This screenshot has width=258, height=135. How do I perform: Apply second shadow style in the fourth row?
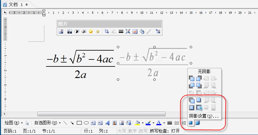(199, 100)
